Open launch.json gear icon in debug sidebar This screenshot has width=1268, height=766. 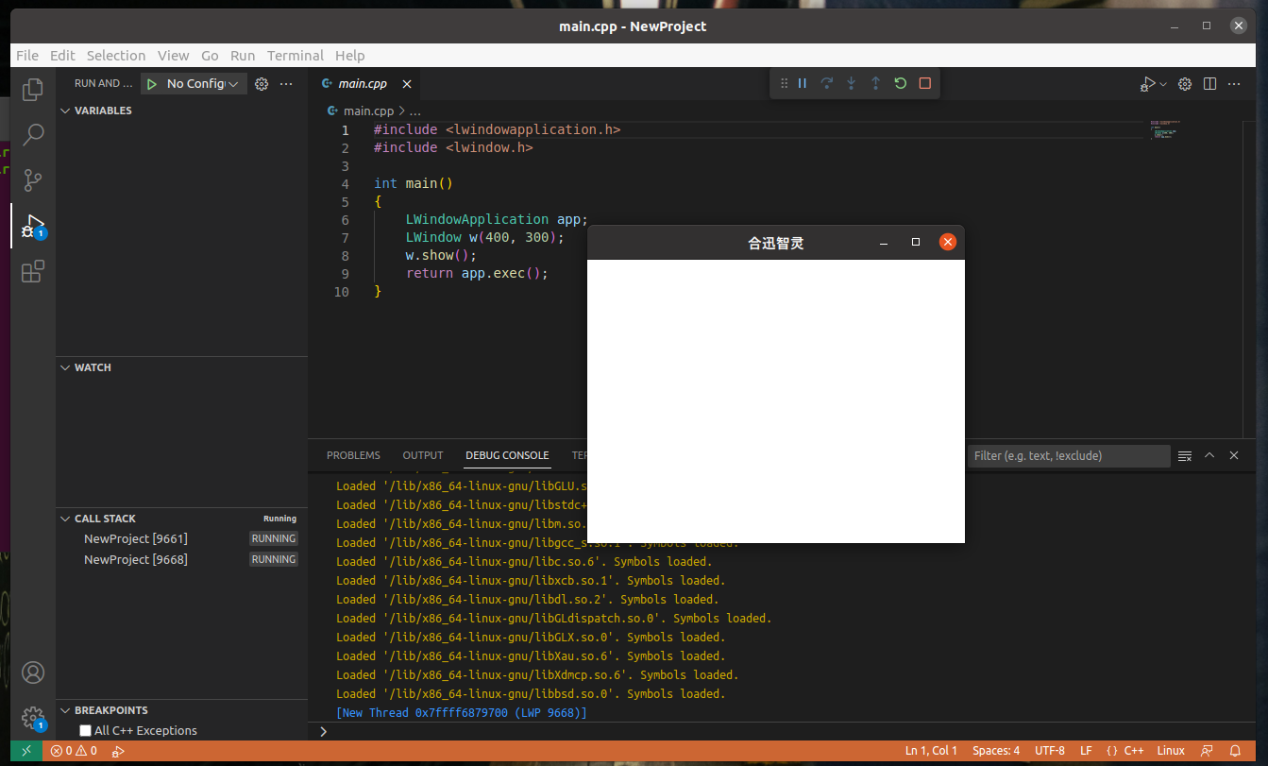pos(262,84)
